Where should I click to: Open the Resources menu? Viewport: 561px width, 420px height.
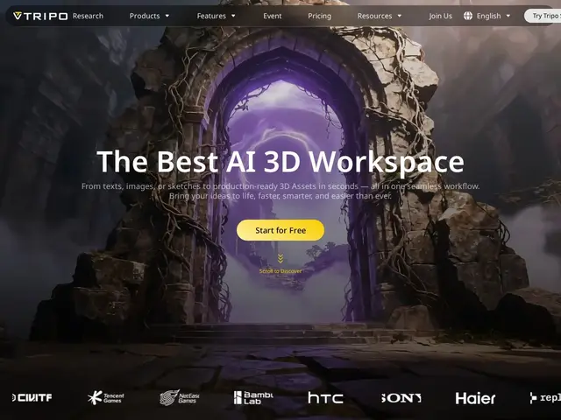pos(374,16)
